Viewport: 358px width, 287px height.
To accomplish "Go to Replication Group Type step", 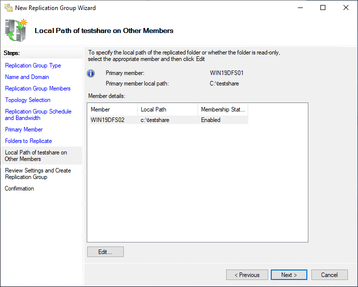I will 33,65.
